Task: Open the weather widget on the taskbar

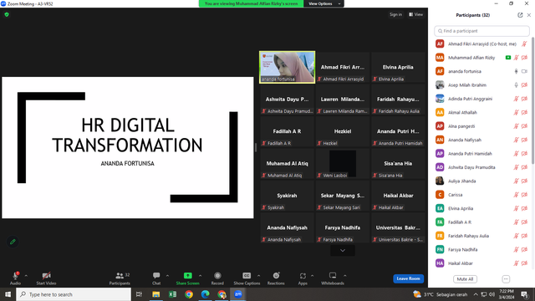Action: [x=440, y=294]
